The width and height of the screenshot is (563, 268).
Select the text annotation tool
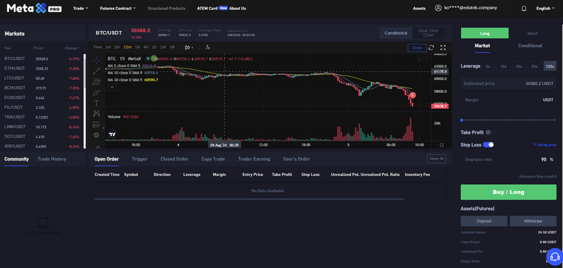(96, 103)
